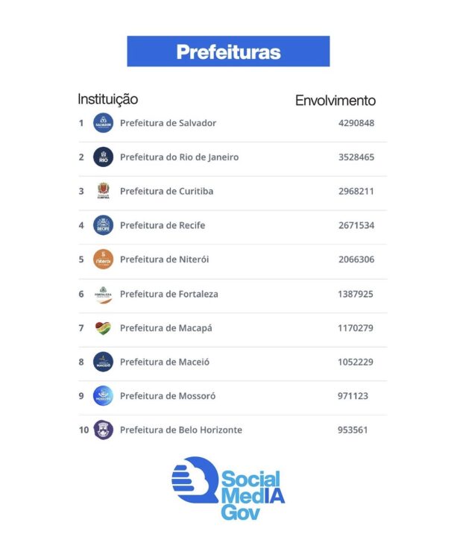Open the Prefeitura de Salvador name link
This screenshot has height=537, width=457.
tap(168, 123)
